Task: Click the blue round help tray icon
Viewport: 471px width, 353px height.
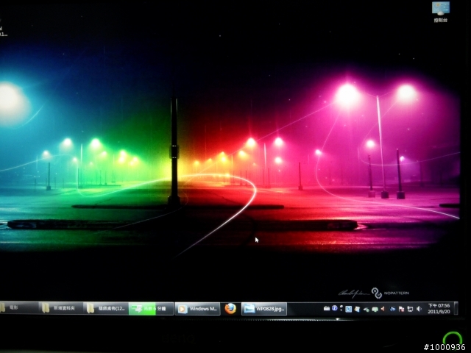Action: (x=335, y=308)
